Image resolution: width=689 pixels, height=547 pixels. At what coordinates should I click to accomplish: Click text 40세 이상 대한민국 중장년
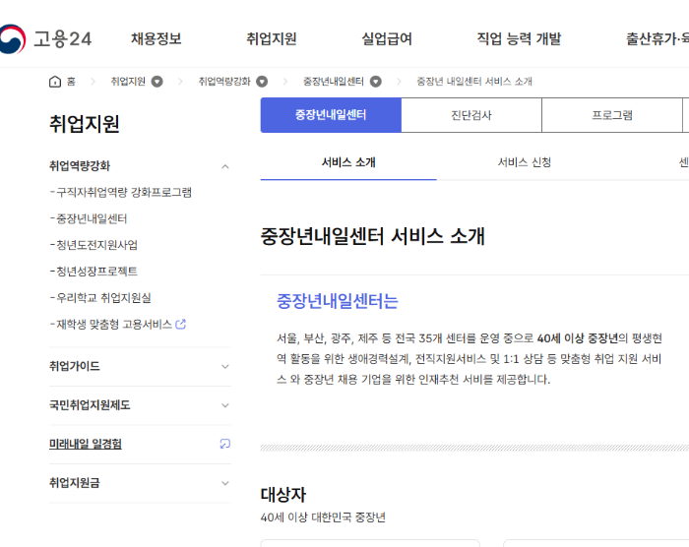(323, 517)
